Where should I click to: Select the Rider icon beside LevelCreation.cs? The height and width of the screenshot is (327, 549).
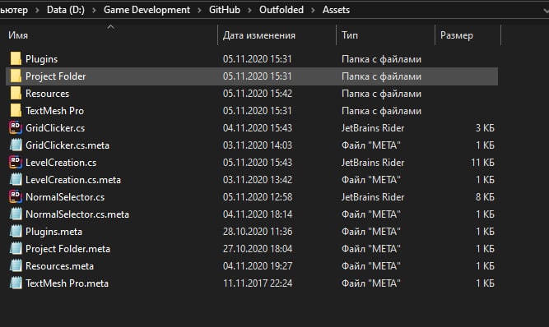point(16,163)
